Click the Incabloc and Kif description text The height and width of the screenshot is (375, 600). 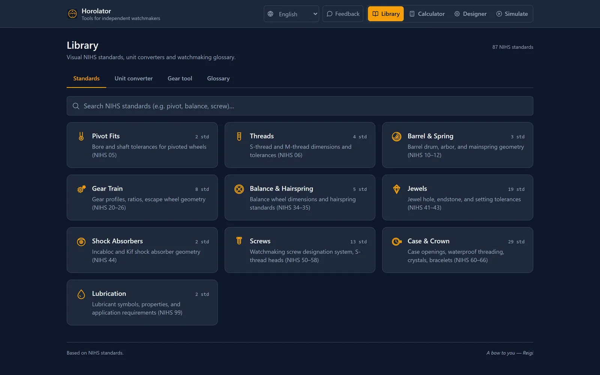146,256
